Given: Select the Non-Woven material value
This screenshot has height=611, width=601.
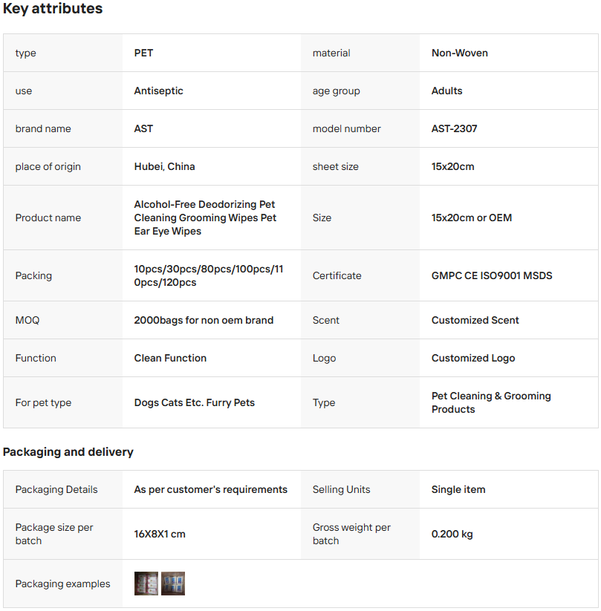Looking at the screenshot, I should (x=459, y=53).
